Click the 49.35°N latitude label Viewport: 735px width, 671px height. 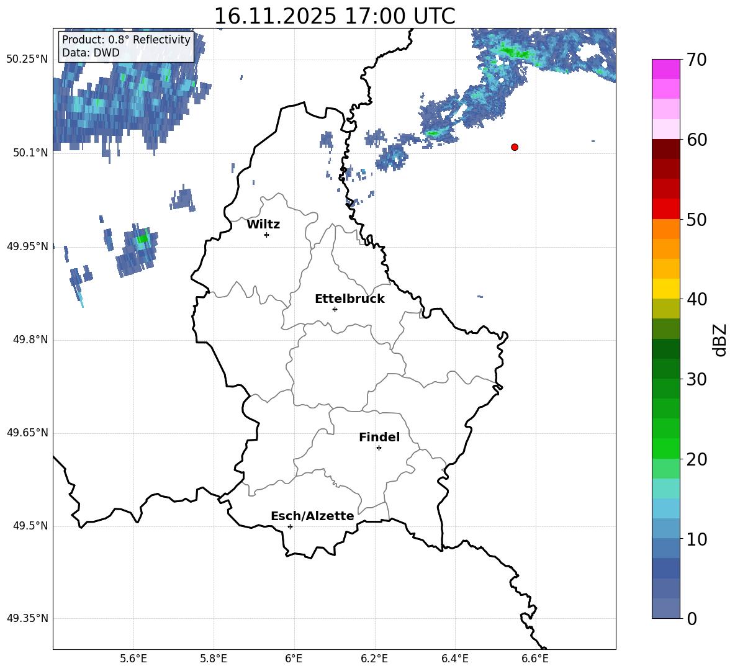pyautogui.click(x=27, y=618)
